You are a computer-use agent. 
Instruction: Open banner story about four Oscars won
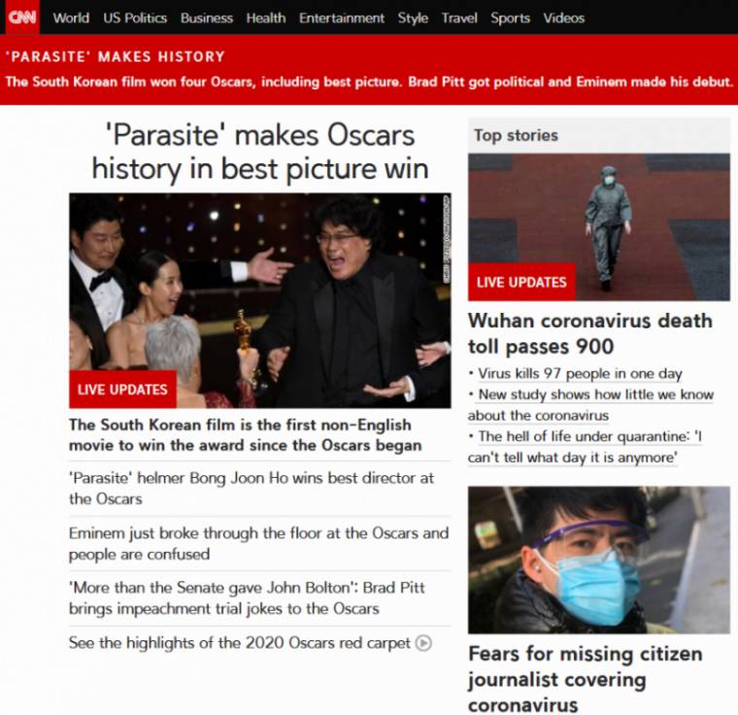(369, 82)
